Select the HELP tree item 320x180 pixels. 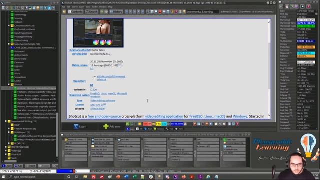tap(17, 125)
